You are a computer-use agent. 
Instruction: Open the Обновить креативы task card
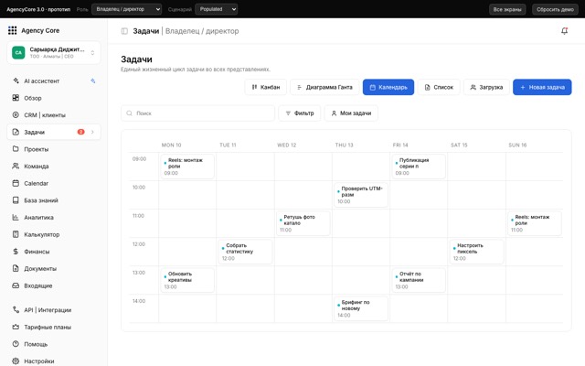click(x=187, y=280)
